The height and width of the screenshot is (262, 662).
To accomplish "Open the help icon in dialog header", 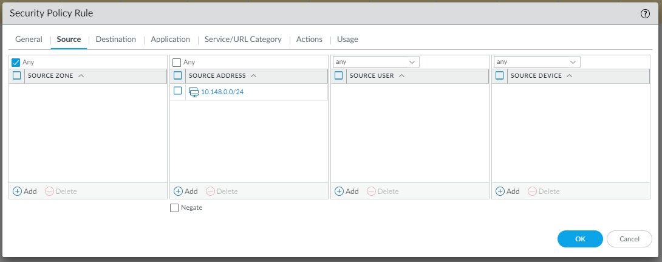I will (x=645, y=13).
